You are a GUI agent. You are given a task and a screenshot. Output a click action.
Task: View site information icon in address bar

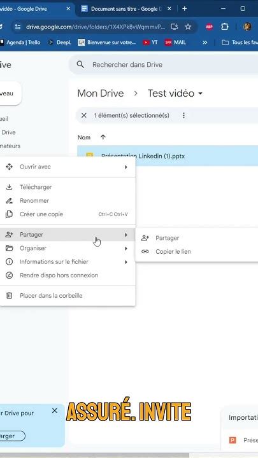(x=18, y=27)
